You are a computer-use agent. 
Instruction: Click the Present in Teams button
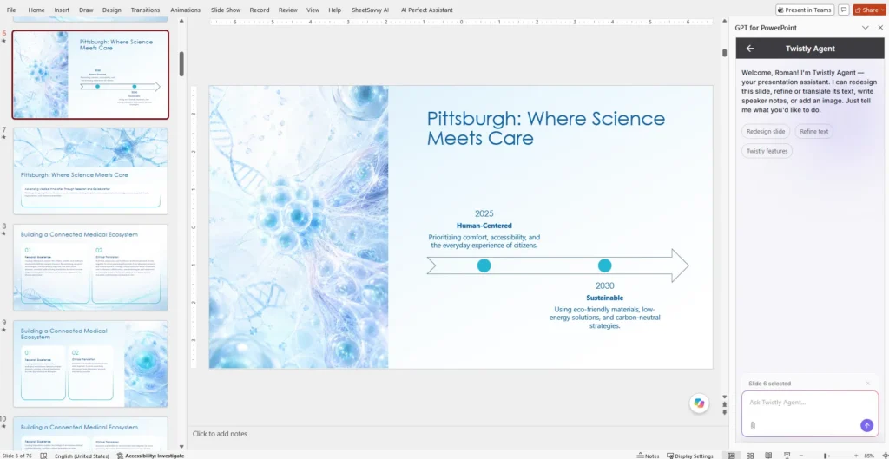(805, 10)
